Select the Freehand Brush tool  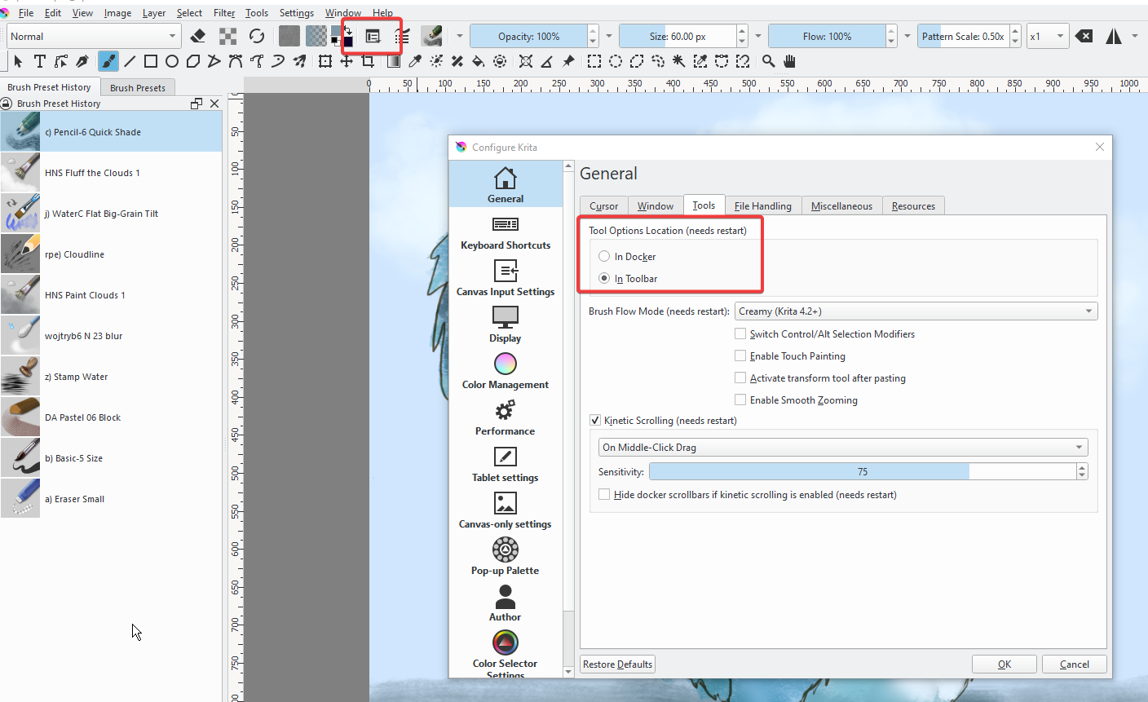click(108, 61)
